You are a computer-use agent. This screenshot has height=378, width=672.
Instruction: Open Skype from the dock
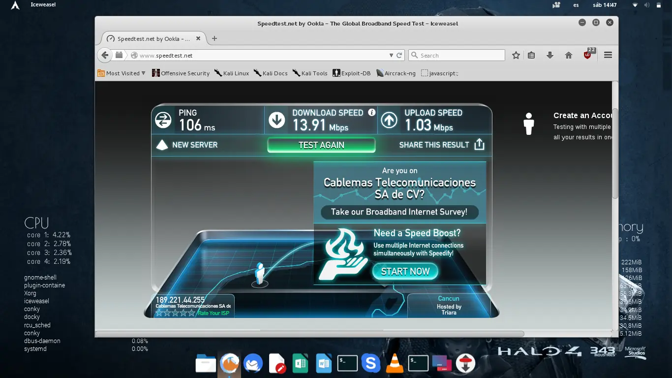click(371, 364)
